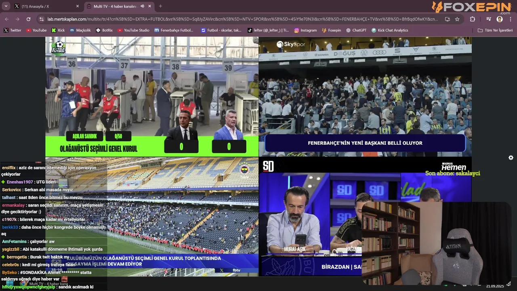Screen dimensions: 517x291
Task: Open the ChatGPT bookmark
Action: point(357,30)
